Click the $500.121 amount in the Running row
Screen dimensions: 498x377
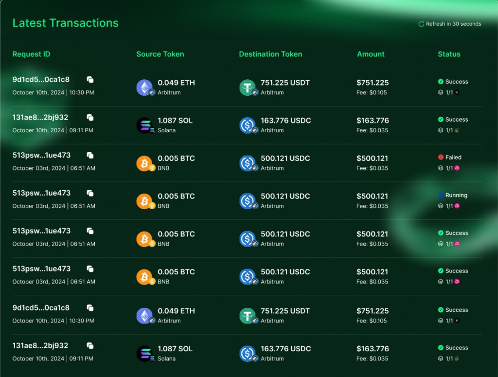point(372,196)
